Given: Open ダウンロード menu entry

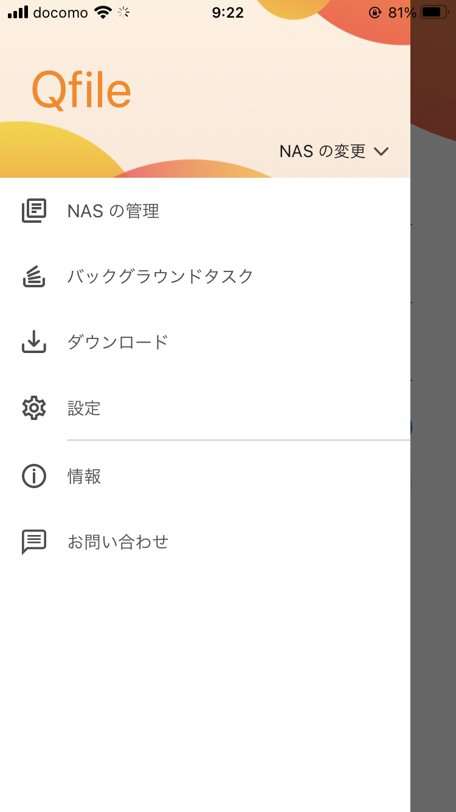Looking at the screenshot, I should coord(117,342).
